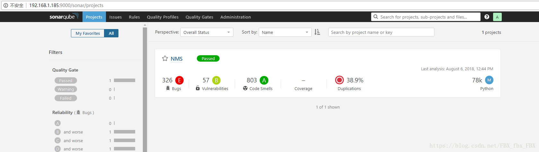Click the 'Last analysis: August 6, 2018' text
This screenshot has height=152, width=539.
[x=457, y=69]
